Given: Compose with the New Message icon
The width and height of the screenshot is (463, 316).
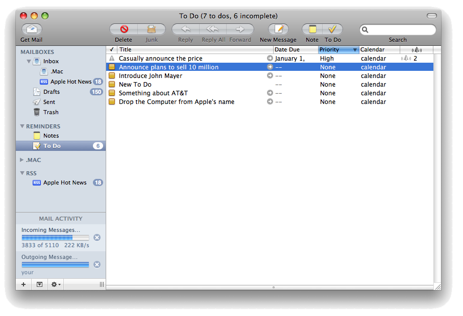Looking at the screenshot, I should click(278, 29).
